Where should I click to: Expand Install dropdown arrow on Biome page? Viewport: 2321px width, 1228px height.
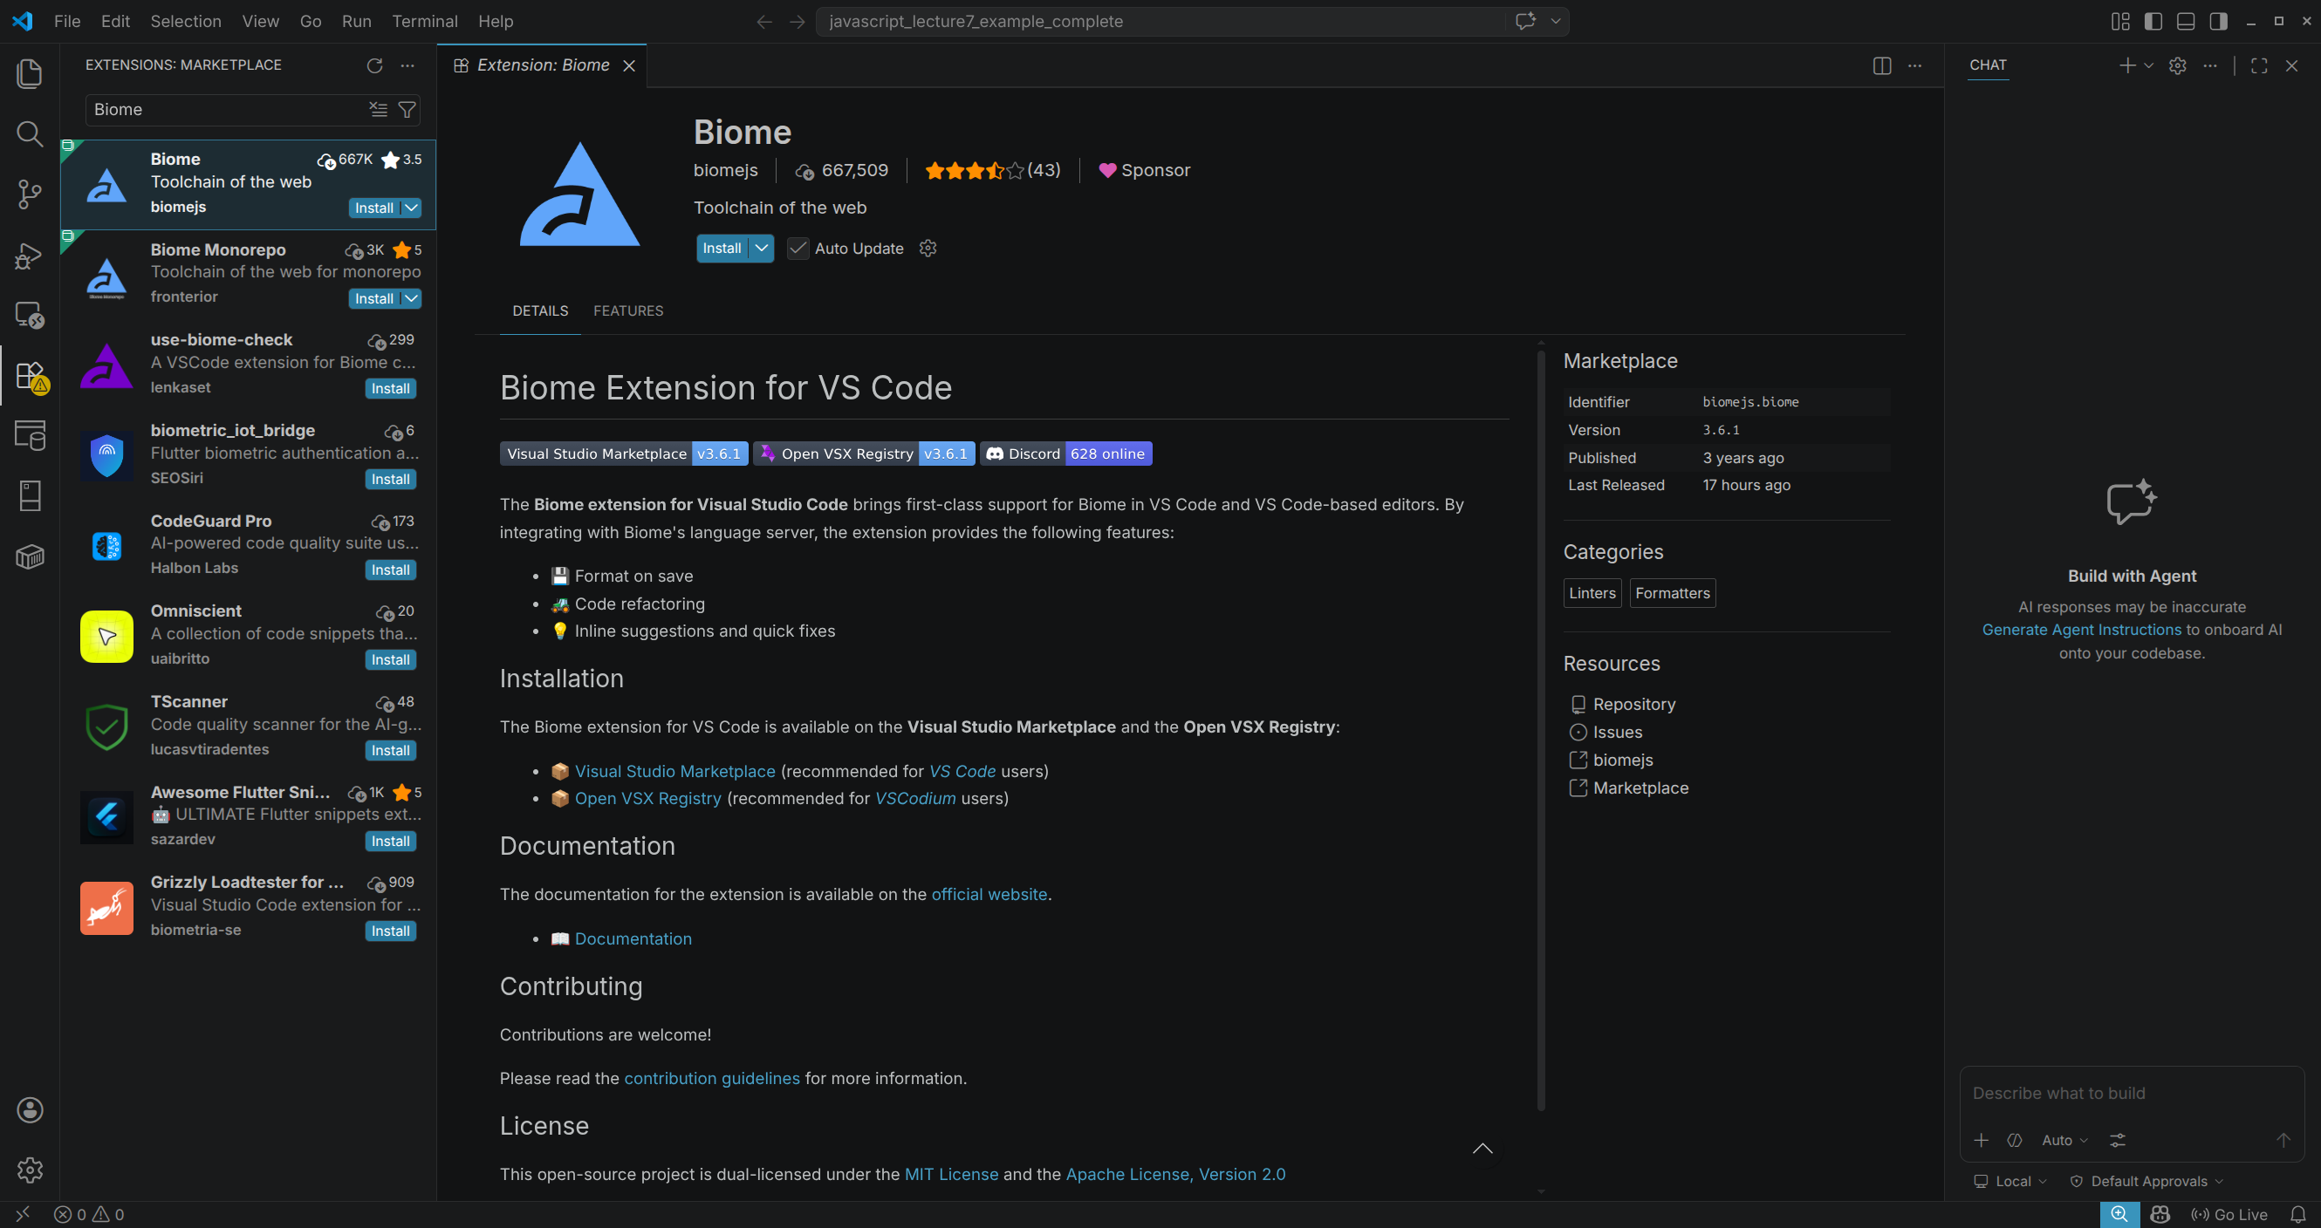point(763,248)
